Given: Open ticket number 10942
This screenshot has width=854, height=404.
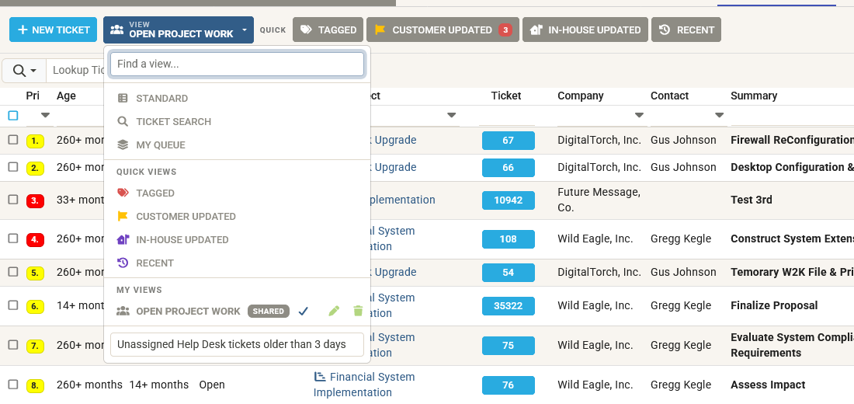Looking at the screenshot, I should click(x=509, y=200).
